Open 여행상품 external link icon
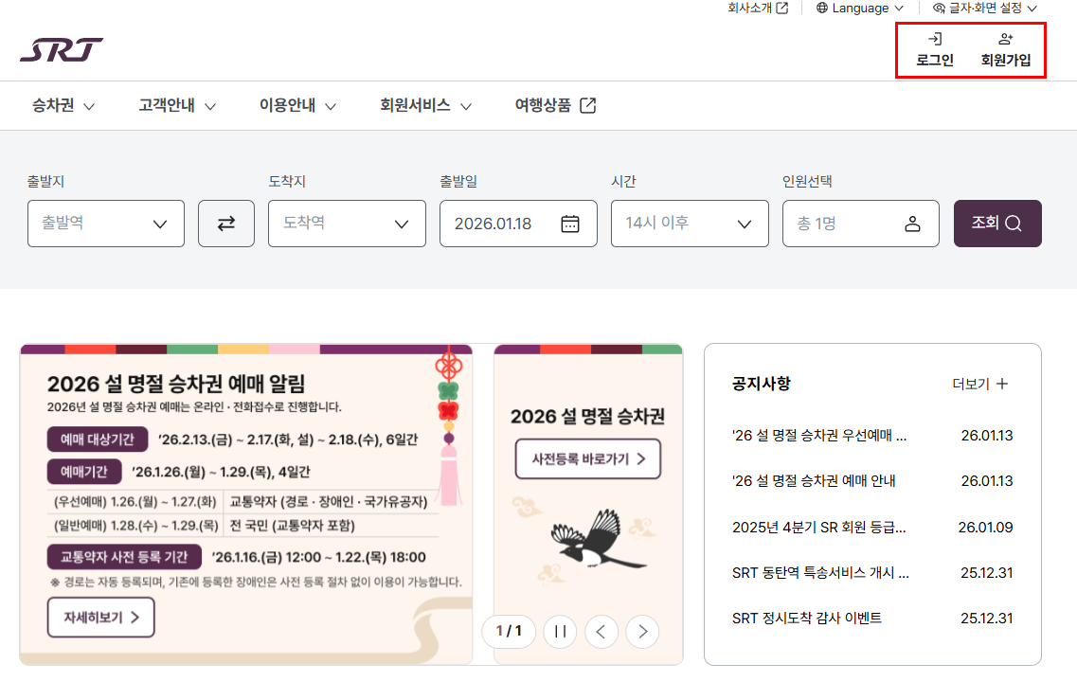 588,105
